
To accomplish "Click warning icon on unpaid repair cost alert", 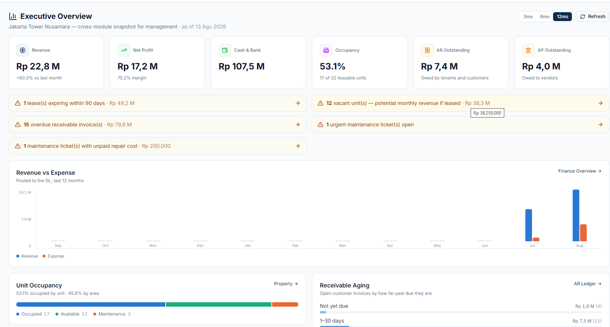I will 18,146.
